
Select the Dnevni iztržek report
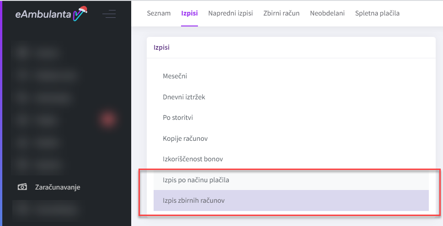pyautogui.click(x=291, y=97)
